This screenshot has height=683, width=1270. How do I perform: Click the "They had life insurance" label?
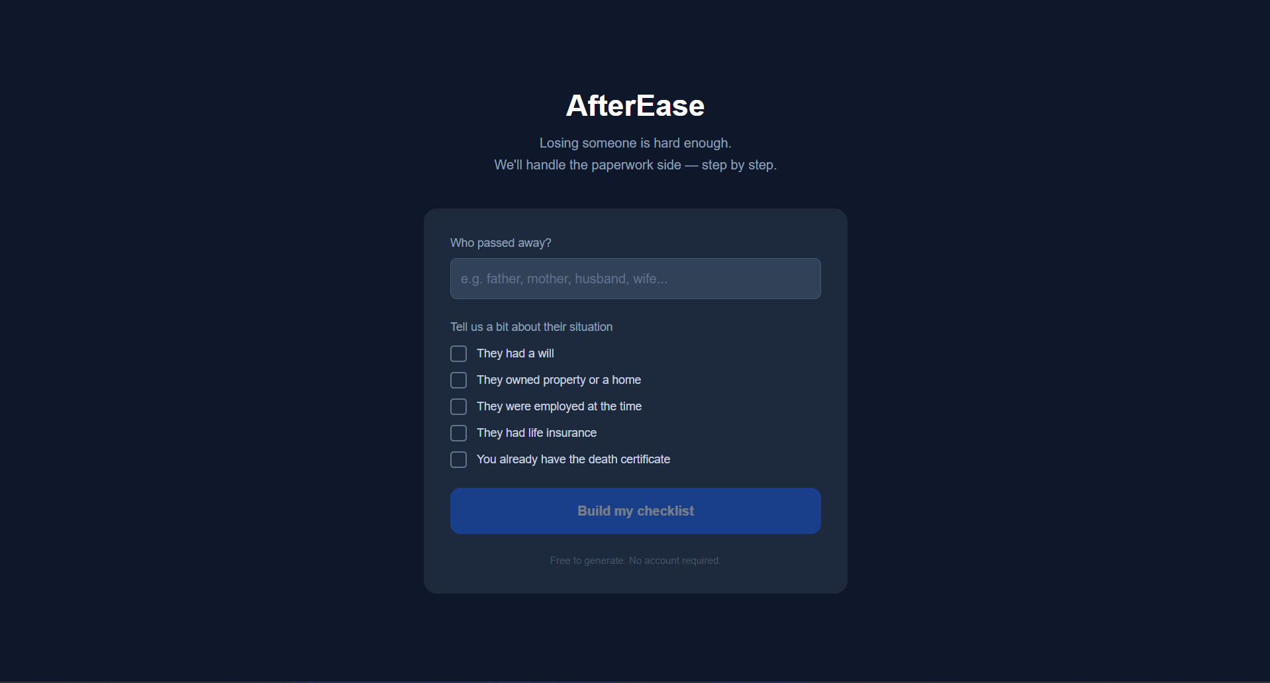[536, 433]
